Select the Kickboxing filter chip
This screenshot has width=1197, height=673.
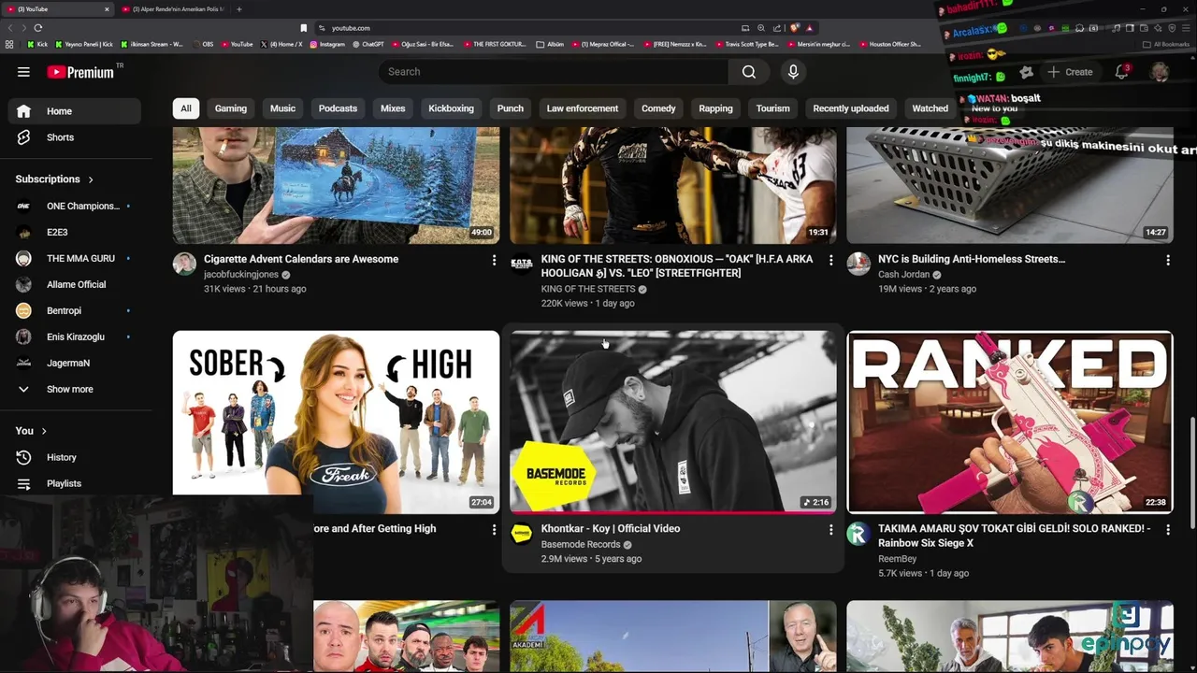[x=451, y=108]
